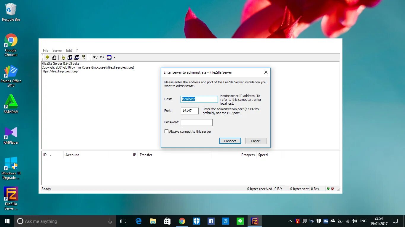Click the 'FileZilla Server 0.9.59 beta' log line
The width and height of the screenshot is (405, 227).
[x=60, y=64]
